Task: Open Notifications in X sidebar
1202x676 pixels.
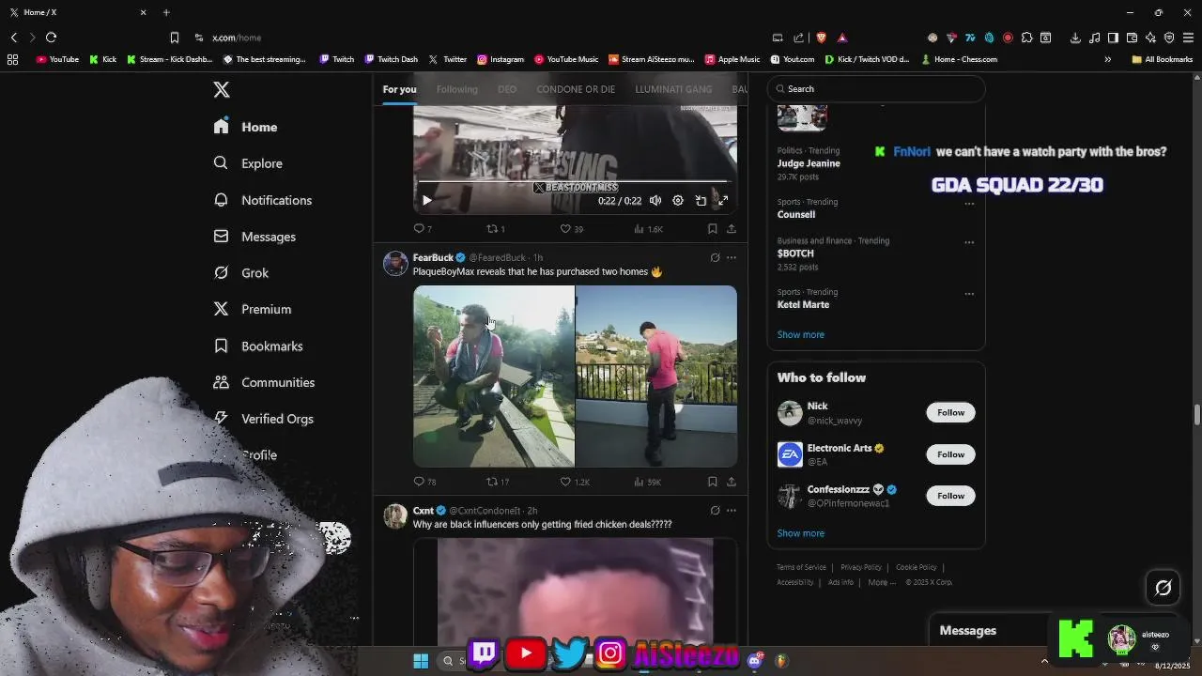Action: click(262, 200)
